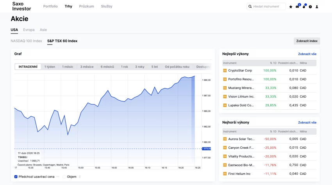Switch to the USA tab
This screenshot has height=185, width=332.
point(14,30)
